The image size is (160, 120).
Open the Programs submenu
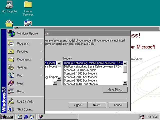(25, 43)
